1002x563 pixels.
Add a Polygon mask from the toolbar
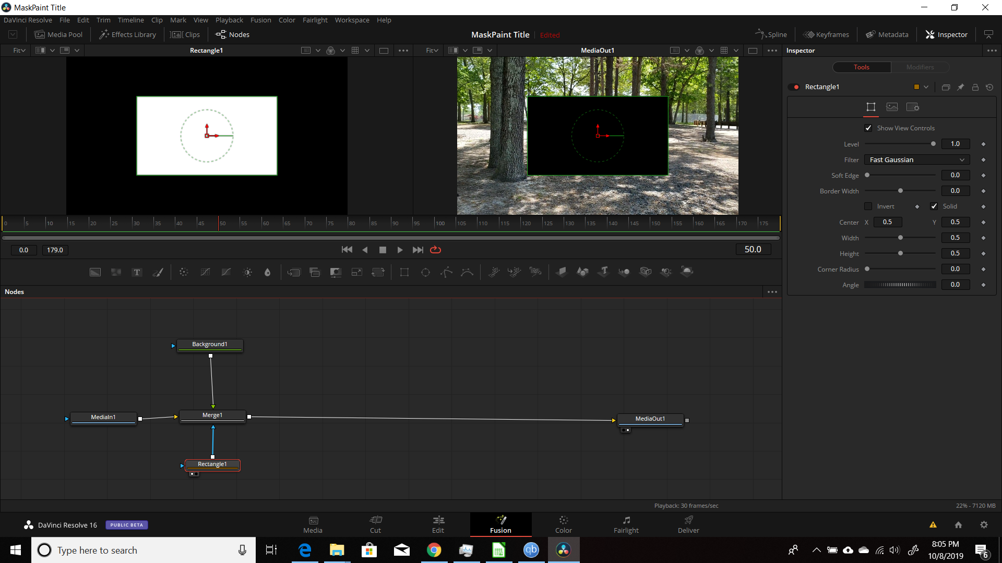(x=446, y=272)
